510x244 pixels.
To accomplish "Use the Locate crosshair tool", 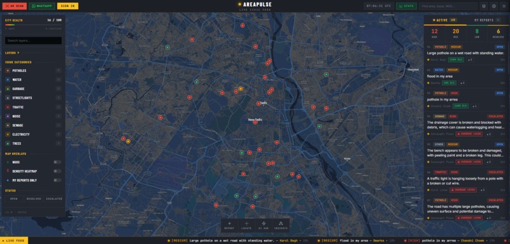I will point(247,225).
